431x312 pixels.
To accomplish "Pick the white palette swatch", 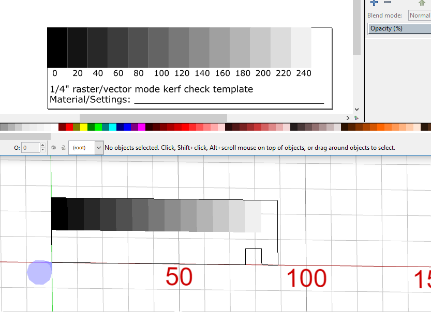I will [55, 127].
